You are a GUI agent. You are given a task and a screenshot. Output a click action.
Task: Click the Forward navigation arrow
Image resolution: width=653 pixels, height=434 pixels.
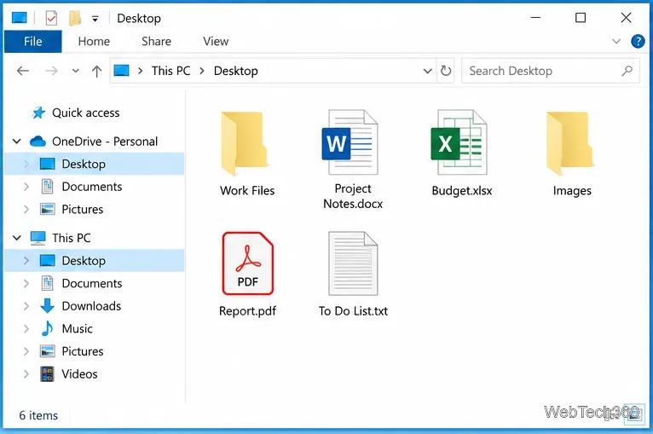[51, 71]
